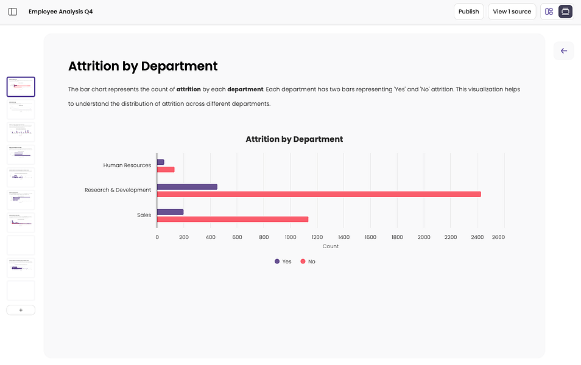This screenshot has height=365, width=581.
Task: Open the View 1 source panel
Action: (x=512, y=11)
